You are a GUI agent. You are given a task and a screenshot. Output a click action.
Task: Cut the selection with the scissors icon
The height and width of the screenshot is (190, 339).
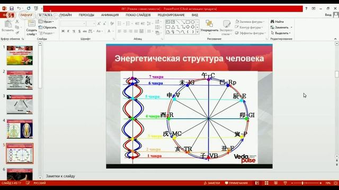point(17,22)
